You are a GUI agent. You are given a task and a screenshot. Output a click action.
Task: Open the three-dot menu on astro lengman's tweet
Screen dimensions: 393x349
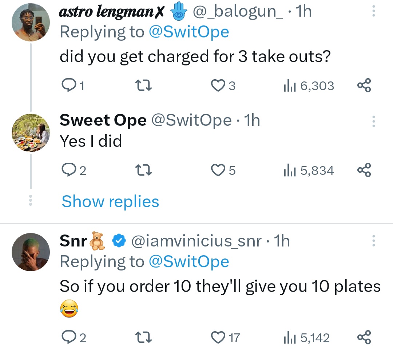(x=373, y=11)
